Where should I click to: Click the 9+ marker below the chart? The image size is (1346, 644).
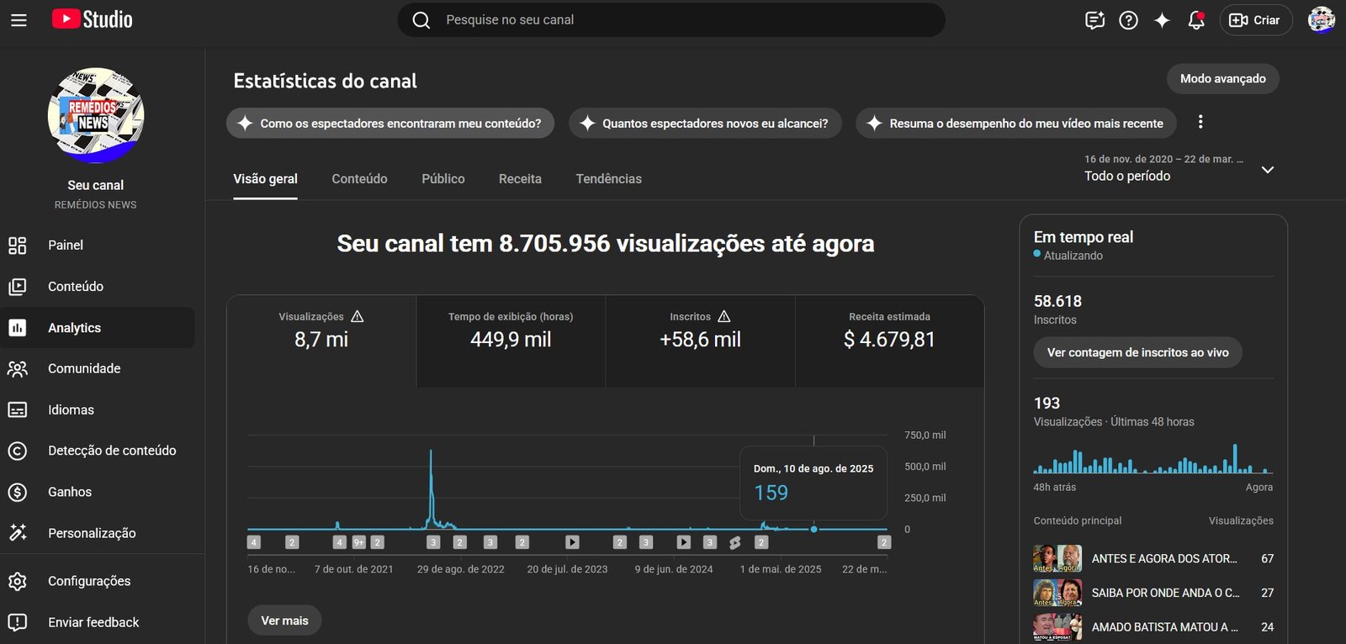pyautogui.click(x=358, y=542)
